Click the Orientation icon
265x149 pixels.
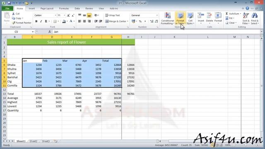[x=96, y=15]
